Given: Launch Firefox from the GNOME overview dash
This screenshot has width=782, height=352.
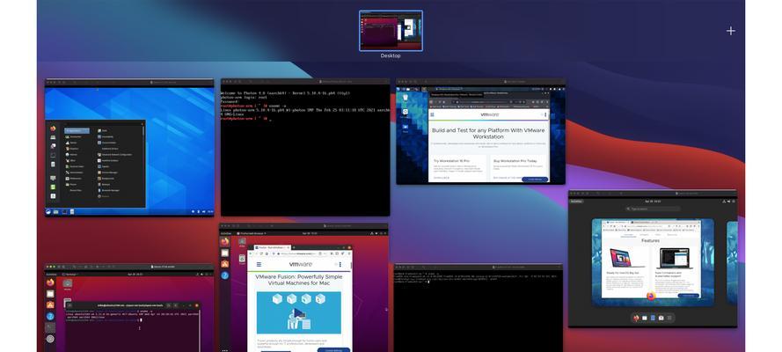Looking at the screenshot, I should point(636,318).
